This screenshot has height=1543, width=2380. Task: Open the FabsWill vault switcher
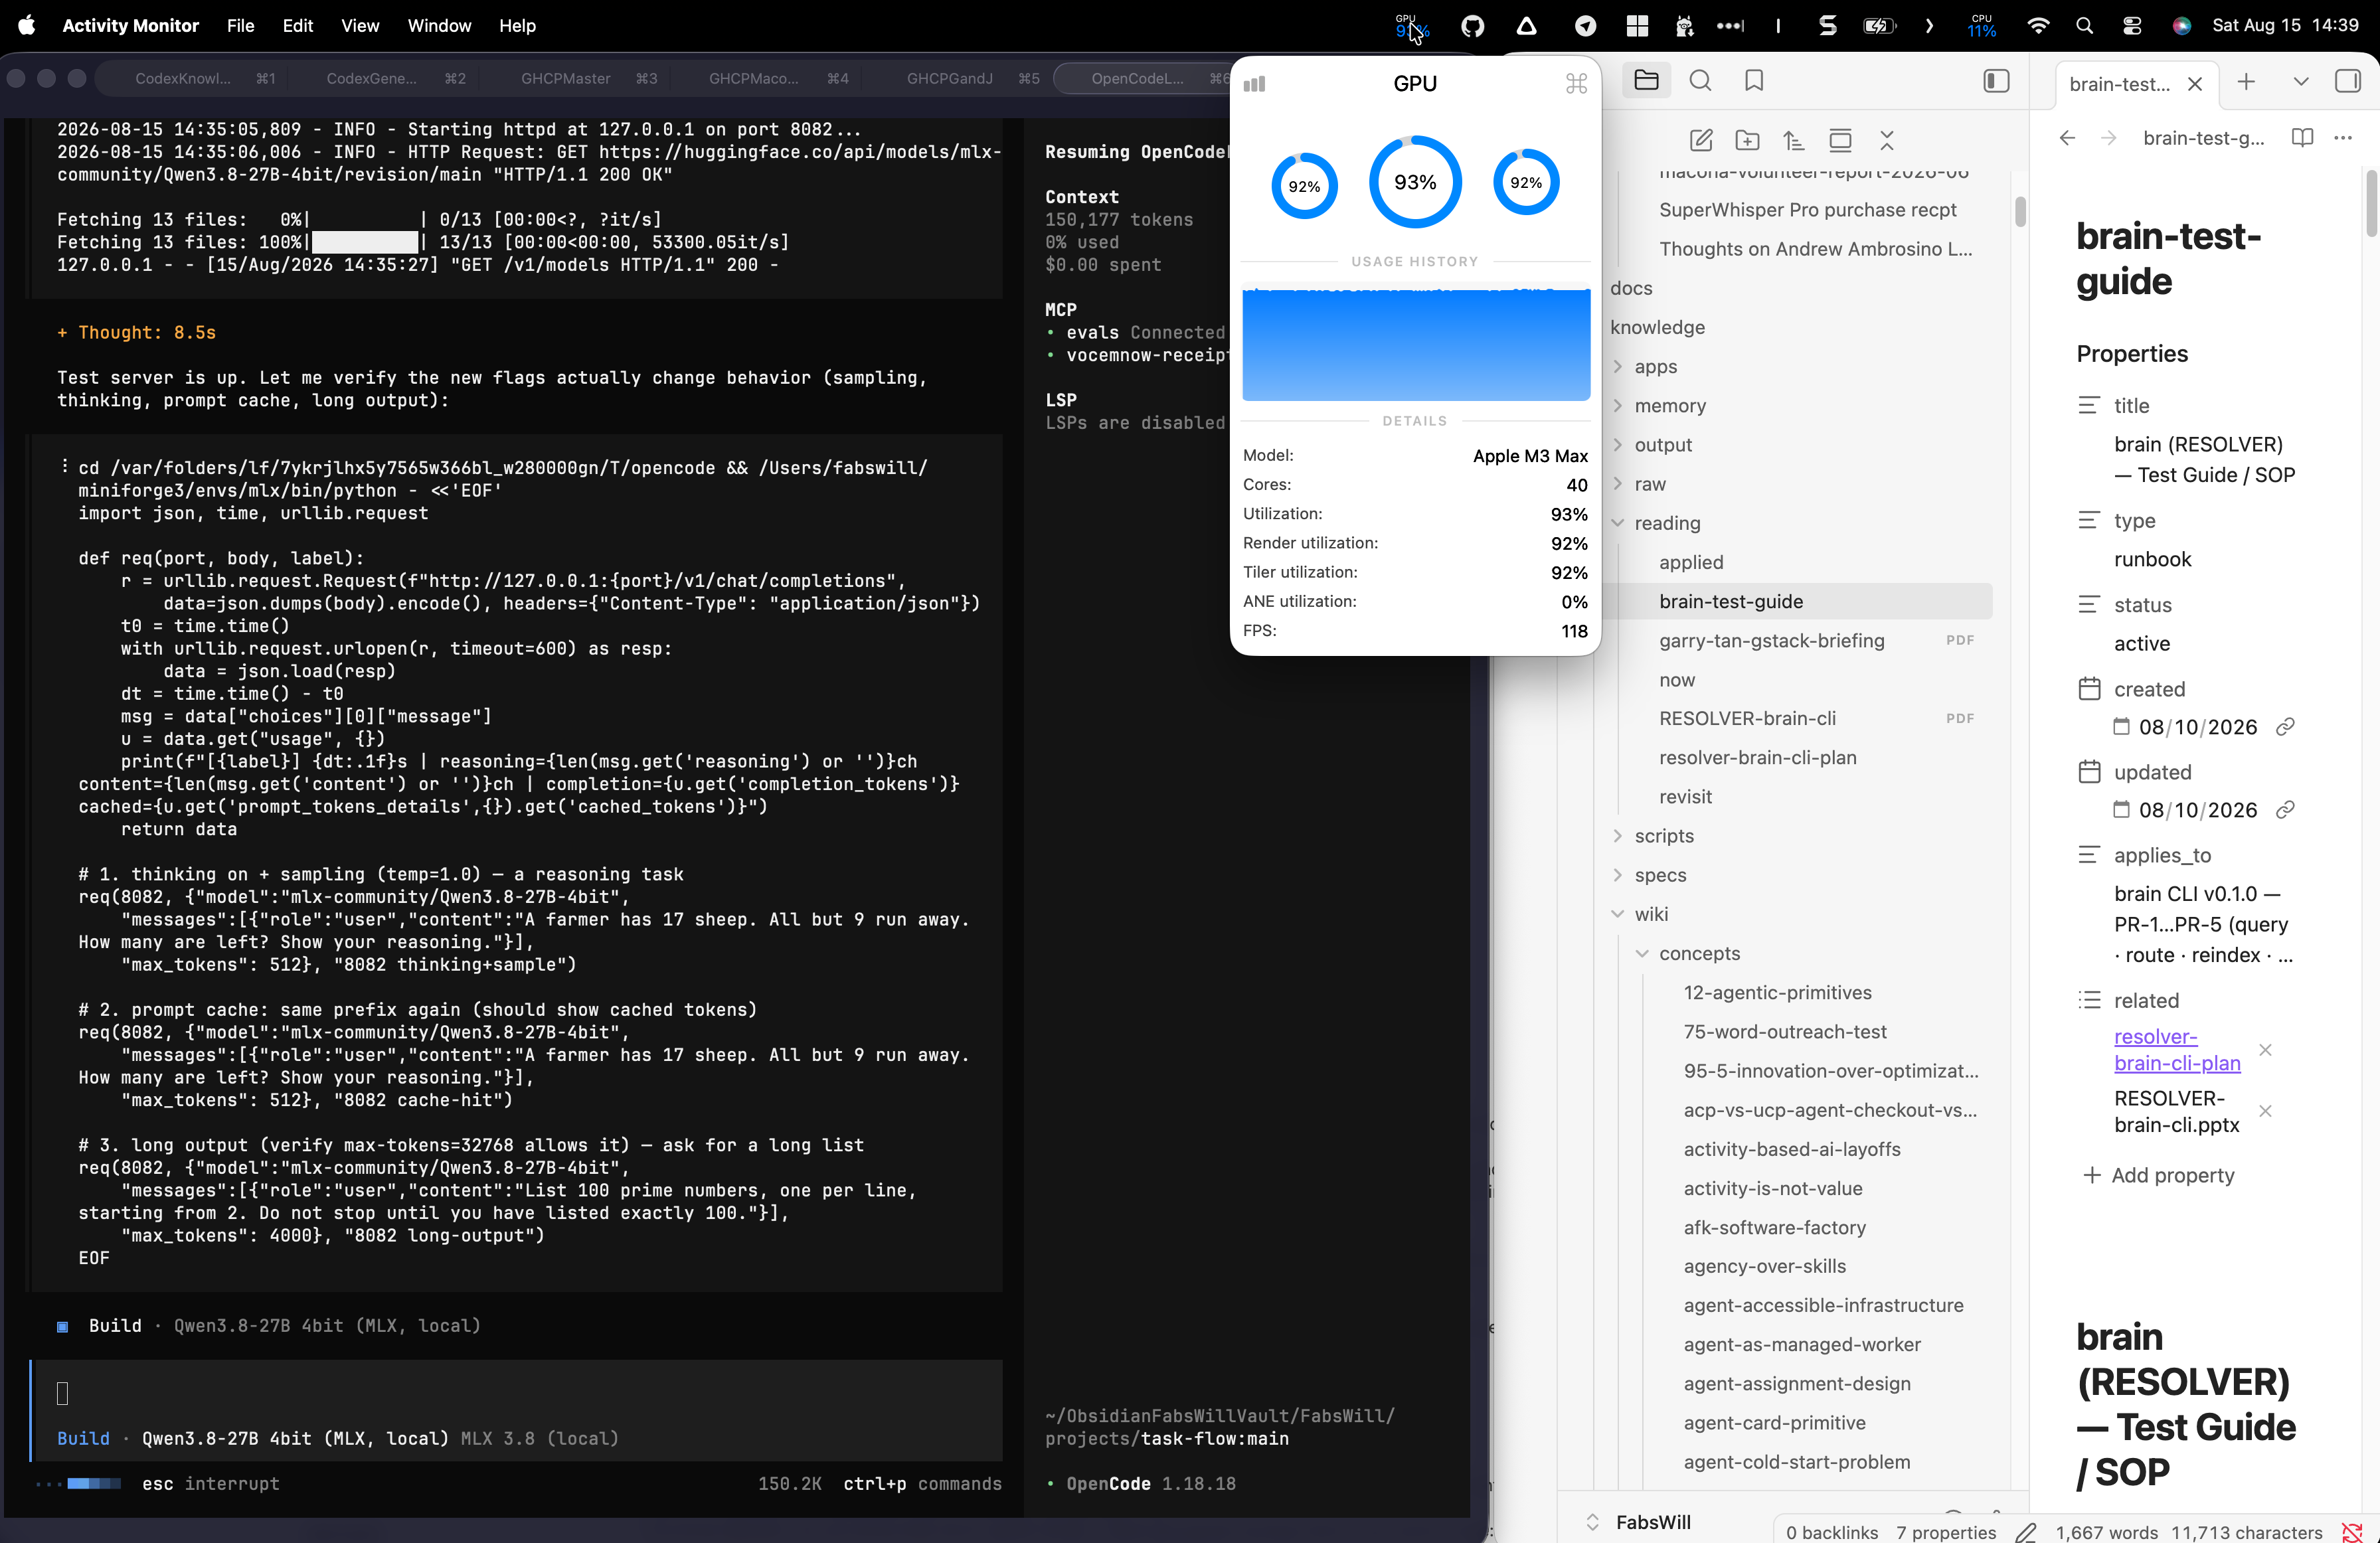click(x=1653, y=1522)
